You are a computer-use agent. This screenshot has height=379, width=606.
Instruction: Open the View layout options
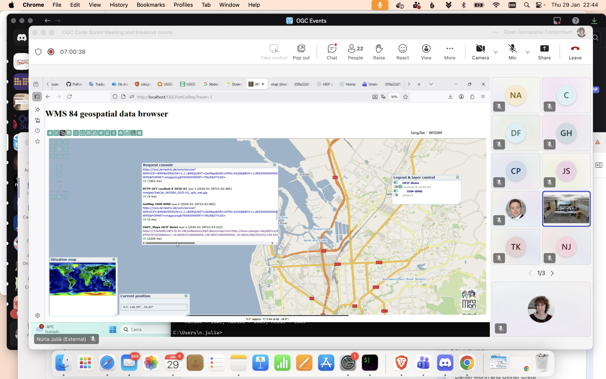[x=426, y=52]
